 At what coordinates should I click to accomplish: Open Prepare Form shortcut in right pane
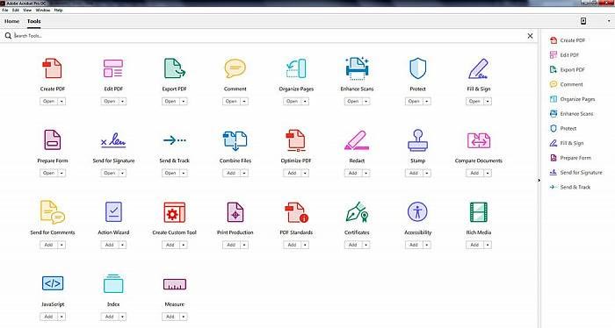pyautogui.click(x=570, y=158)
